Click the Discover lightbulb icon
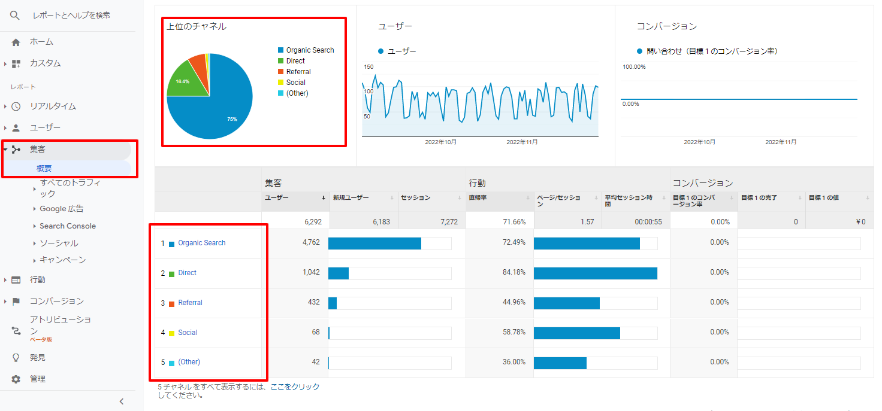This screenshot has height=411, width=882. [x=16, y=358]
